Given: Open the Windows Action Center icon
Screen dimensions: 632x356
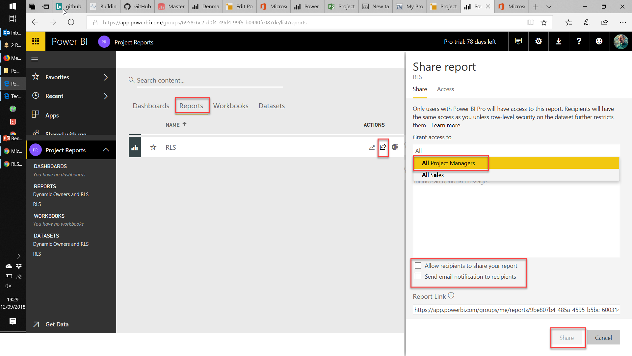Looking at the screenshot, I should [13, 321].
